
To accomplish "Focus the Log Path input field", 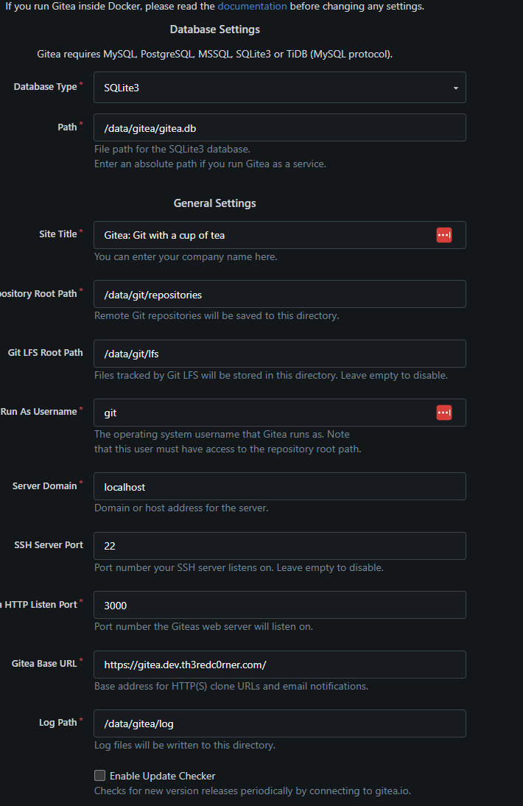I will 280,723.
